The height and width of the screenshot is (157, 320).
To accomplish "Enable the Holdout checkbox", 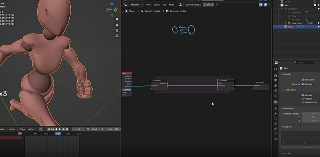I will pos(303,99).
